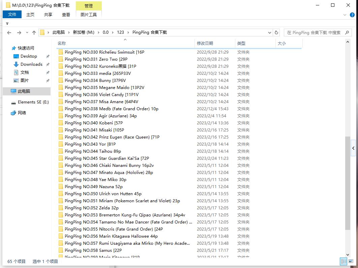358x268 pixels.
Task: Switch to the details view icon
Action: [x=344, y=261]
